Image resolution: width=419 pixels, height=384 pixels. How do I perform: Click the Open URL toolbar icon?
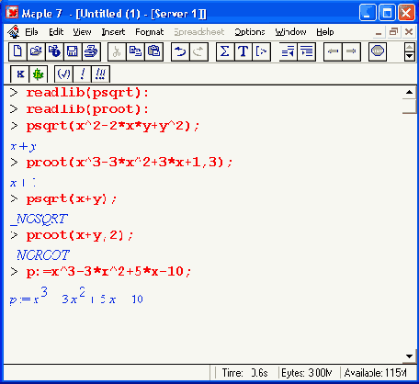[54, 51]
